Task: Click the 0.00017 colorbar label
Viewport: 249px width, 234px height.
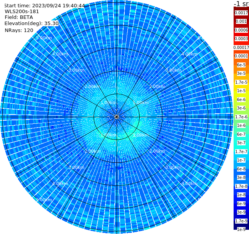Action: pos(241,47)
